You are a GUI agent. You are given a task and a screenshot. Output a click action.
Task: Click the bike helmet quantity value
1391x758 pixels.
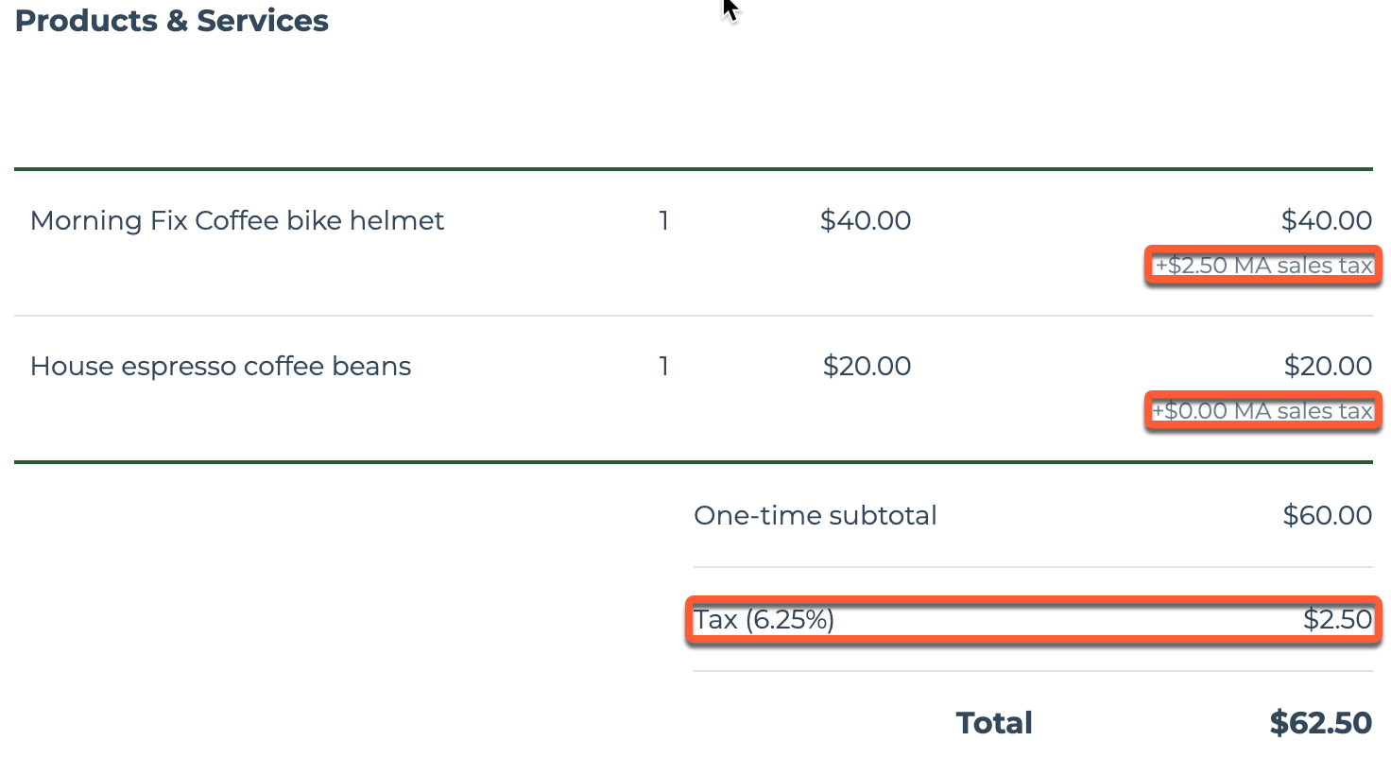coord(664,221)
